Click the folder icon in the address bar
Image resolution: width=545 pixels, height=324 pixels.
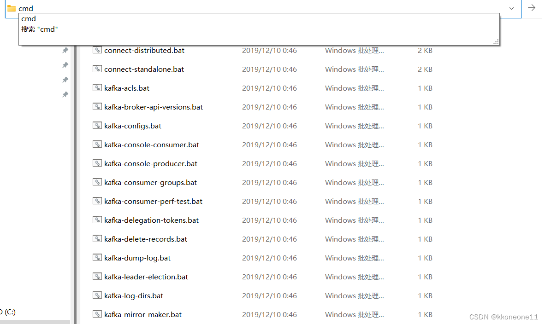[x=11, y=8]
